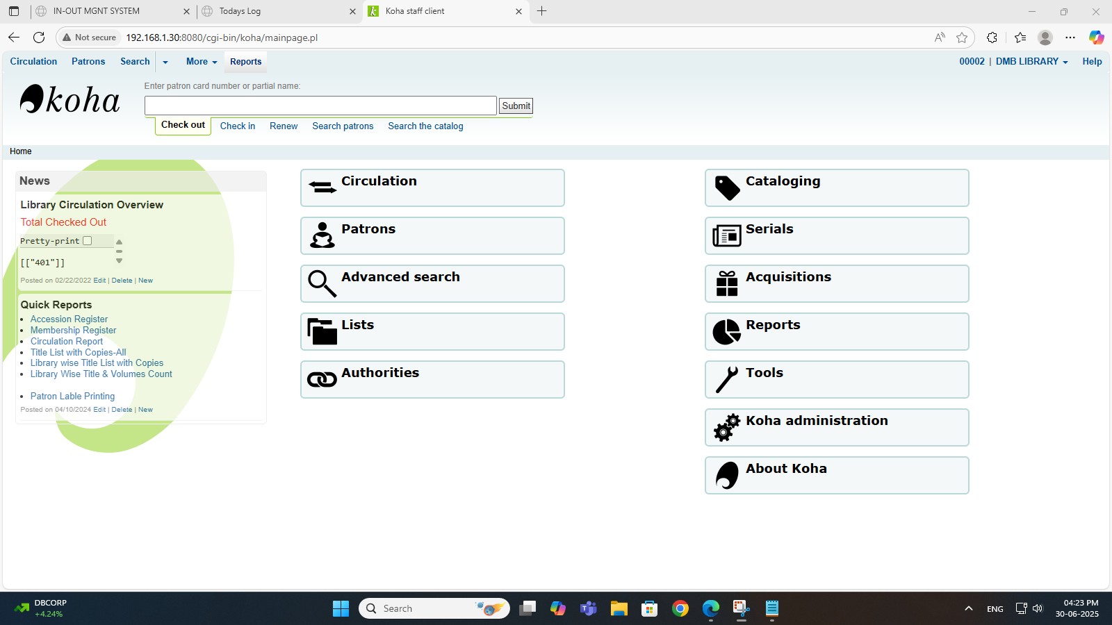Image resolution: width=1112 pixels, height=625 pixels.
Task: Open the DMB LIBRARY user dropdown
Action: pos(1032,62)
